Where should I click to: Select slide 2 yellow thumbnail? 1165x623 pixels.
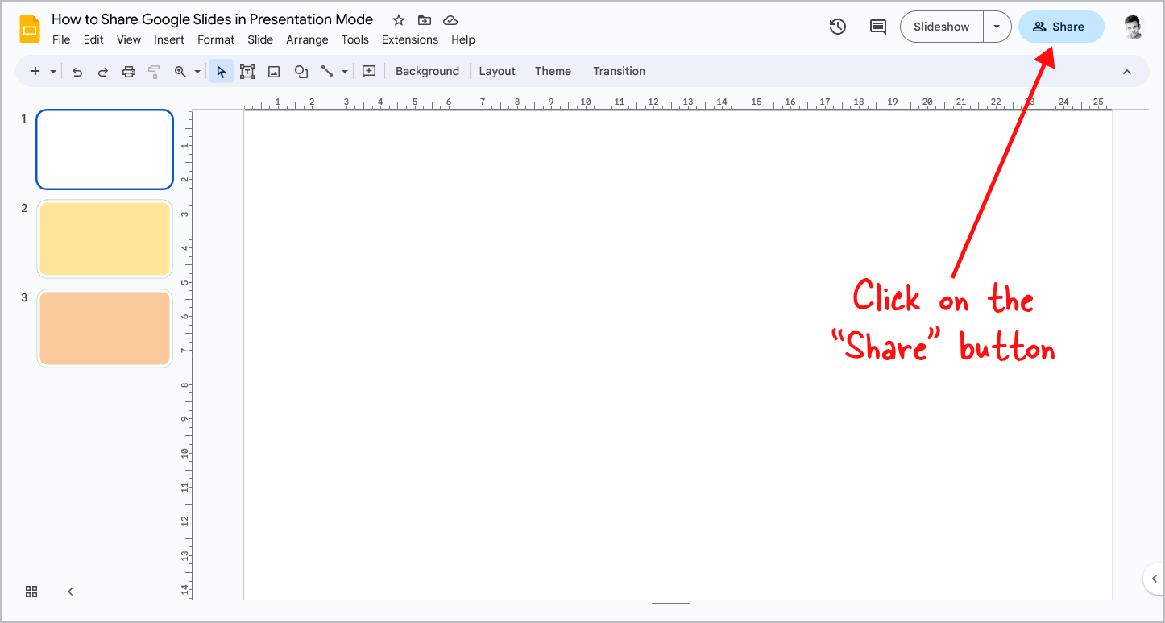[104, 239]
